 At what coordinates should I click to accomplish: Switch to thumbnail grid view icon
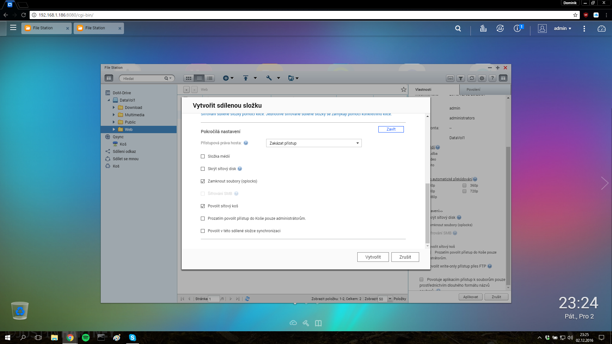189,78
